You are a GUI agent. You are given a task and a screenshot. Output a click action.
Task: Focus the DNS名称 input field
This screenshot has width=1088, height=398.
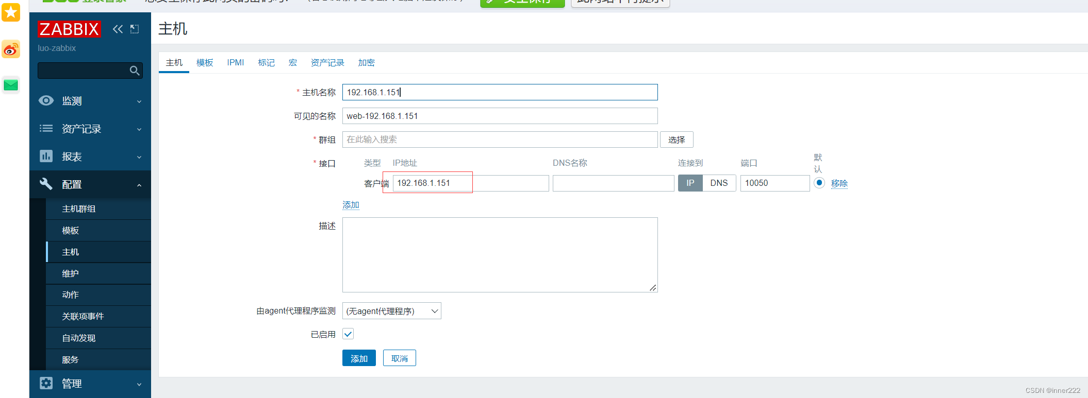pyautogui.click(x=614, y=183)
